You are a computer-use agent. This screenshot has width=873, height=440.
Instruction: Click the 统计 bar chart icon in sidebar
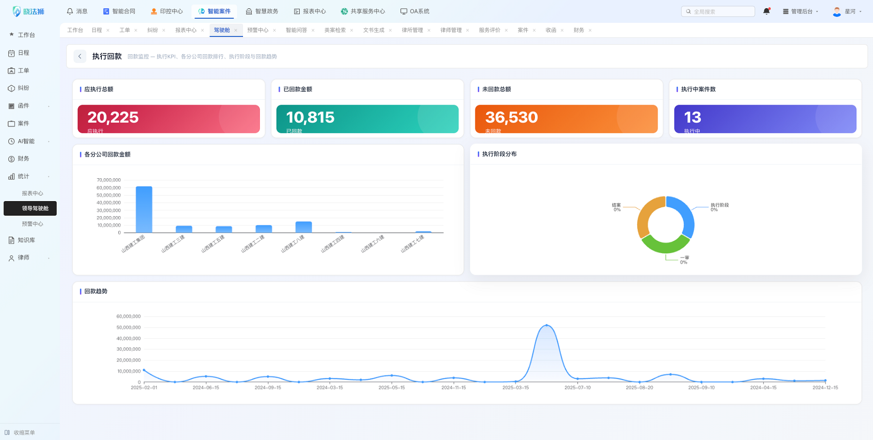coord(12,176)
